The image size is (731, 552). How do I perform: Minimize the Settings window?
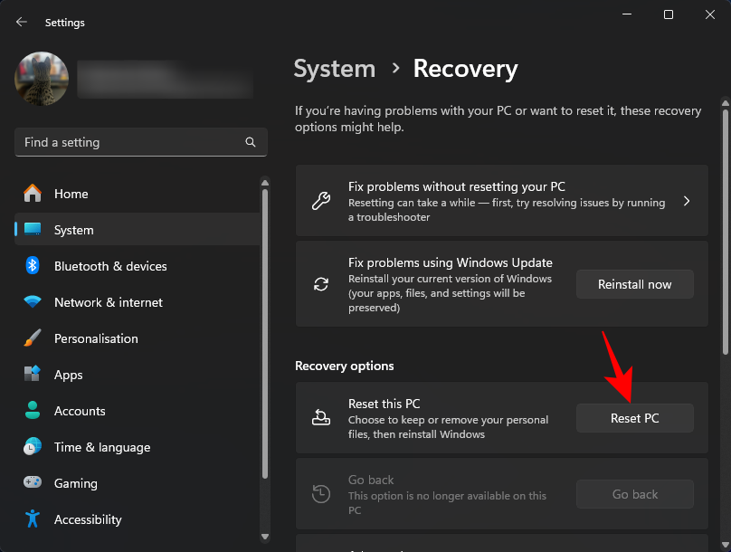tap(627, 14)
